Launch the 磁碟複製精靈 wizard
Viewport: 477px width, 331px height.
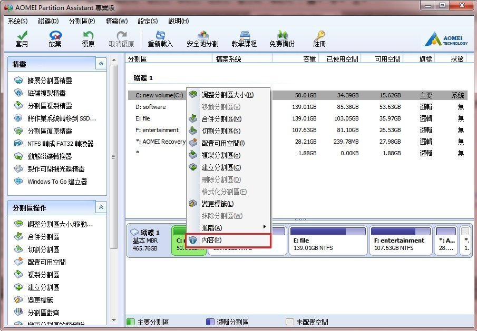coord(40,93)
